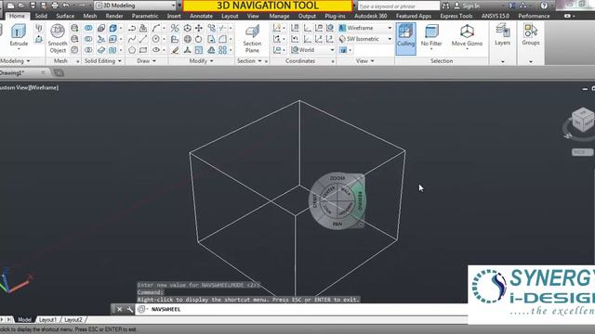
Task: Expand the View panel
Action: click(x=365, y=61)
